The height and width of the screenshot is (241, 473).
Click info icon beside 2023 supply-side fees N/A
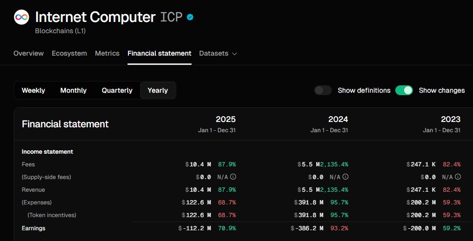[458, 177]
